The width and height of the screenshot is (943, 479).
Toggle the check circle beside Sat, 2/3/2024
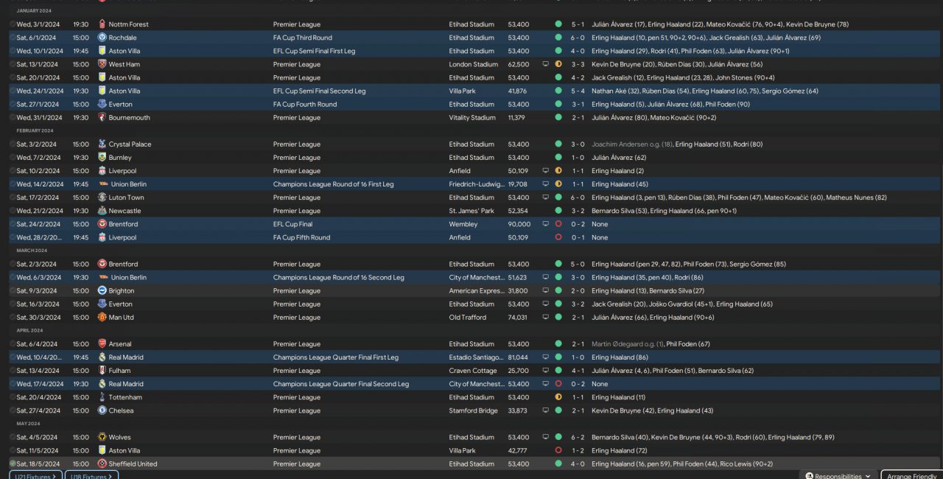(13, 264)
